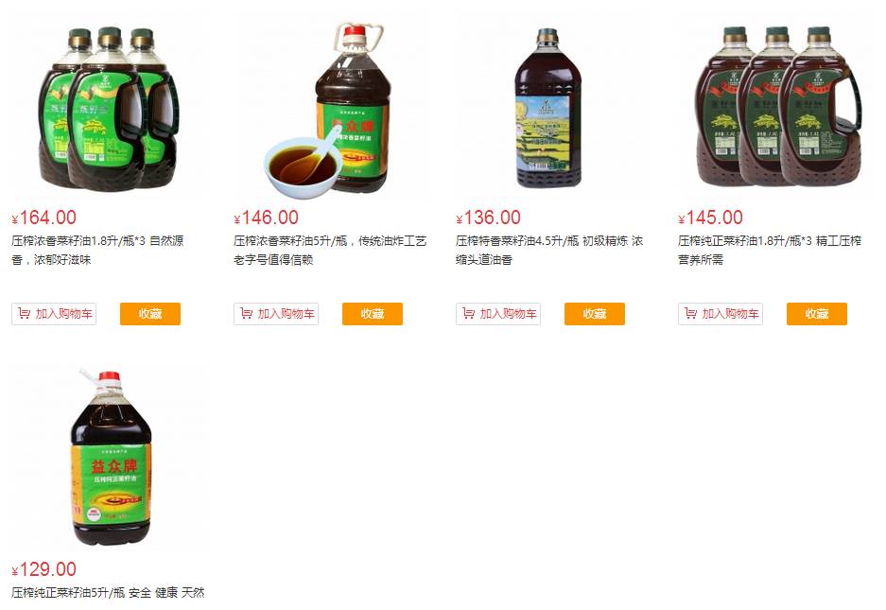
Task: Add the ¥145.00 oil to shopping cart
Action: pos(720,314)
